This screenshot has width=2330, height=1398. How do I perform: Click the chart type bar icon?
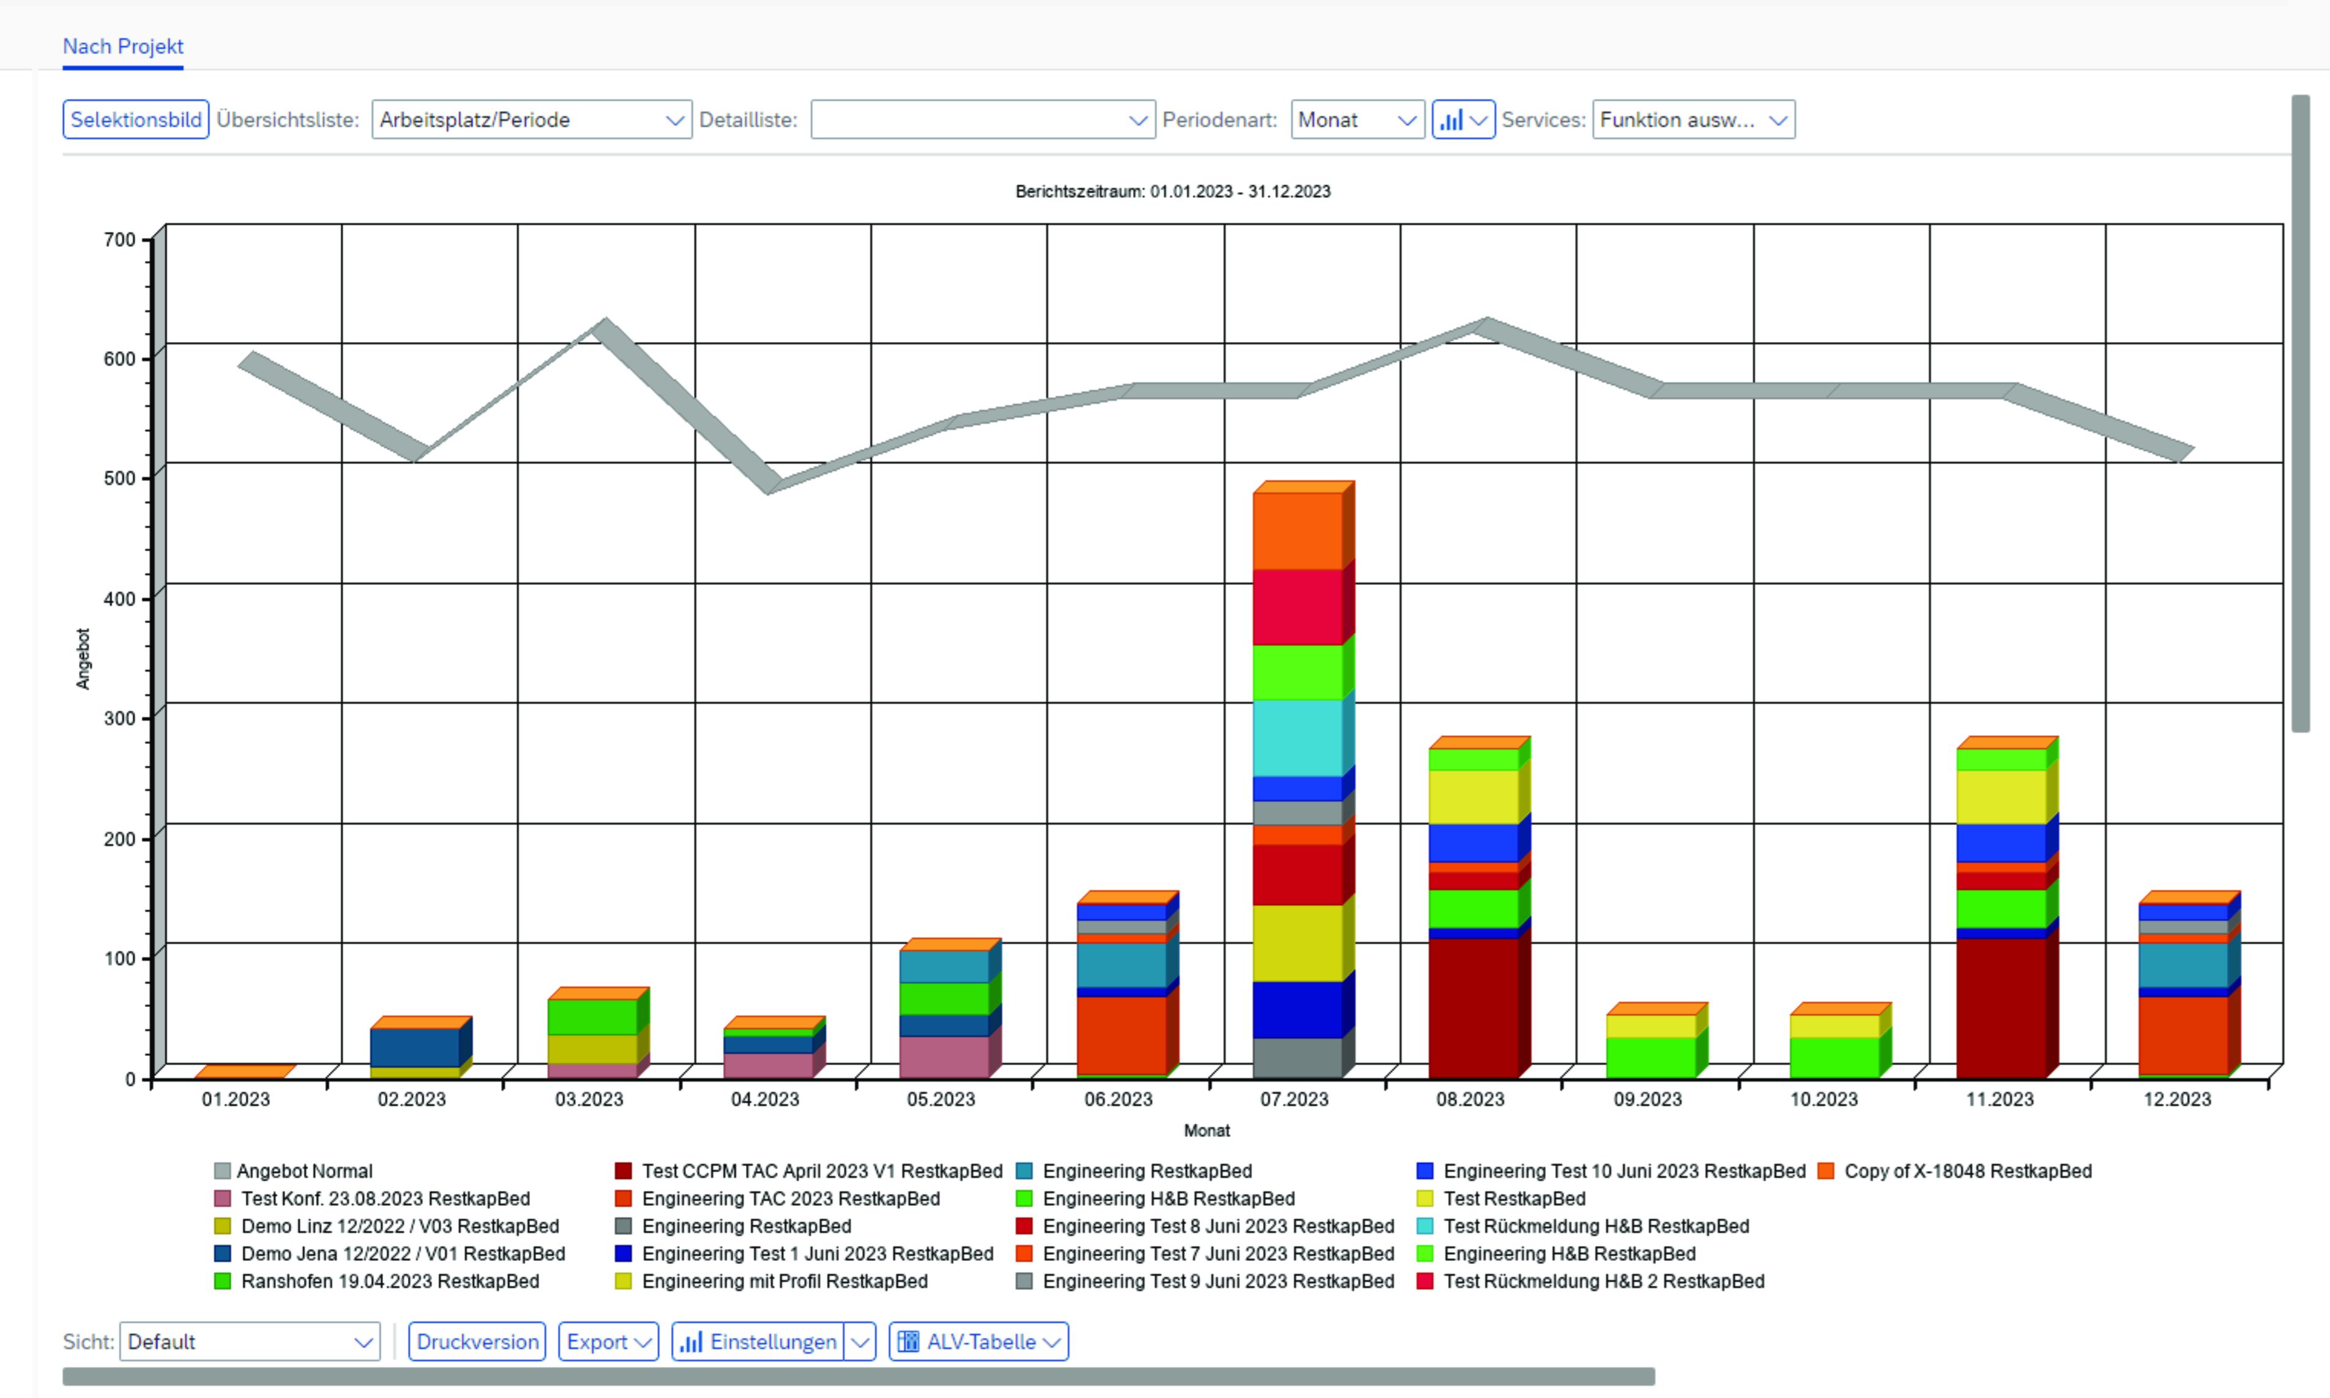[1451, 120]
